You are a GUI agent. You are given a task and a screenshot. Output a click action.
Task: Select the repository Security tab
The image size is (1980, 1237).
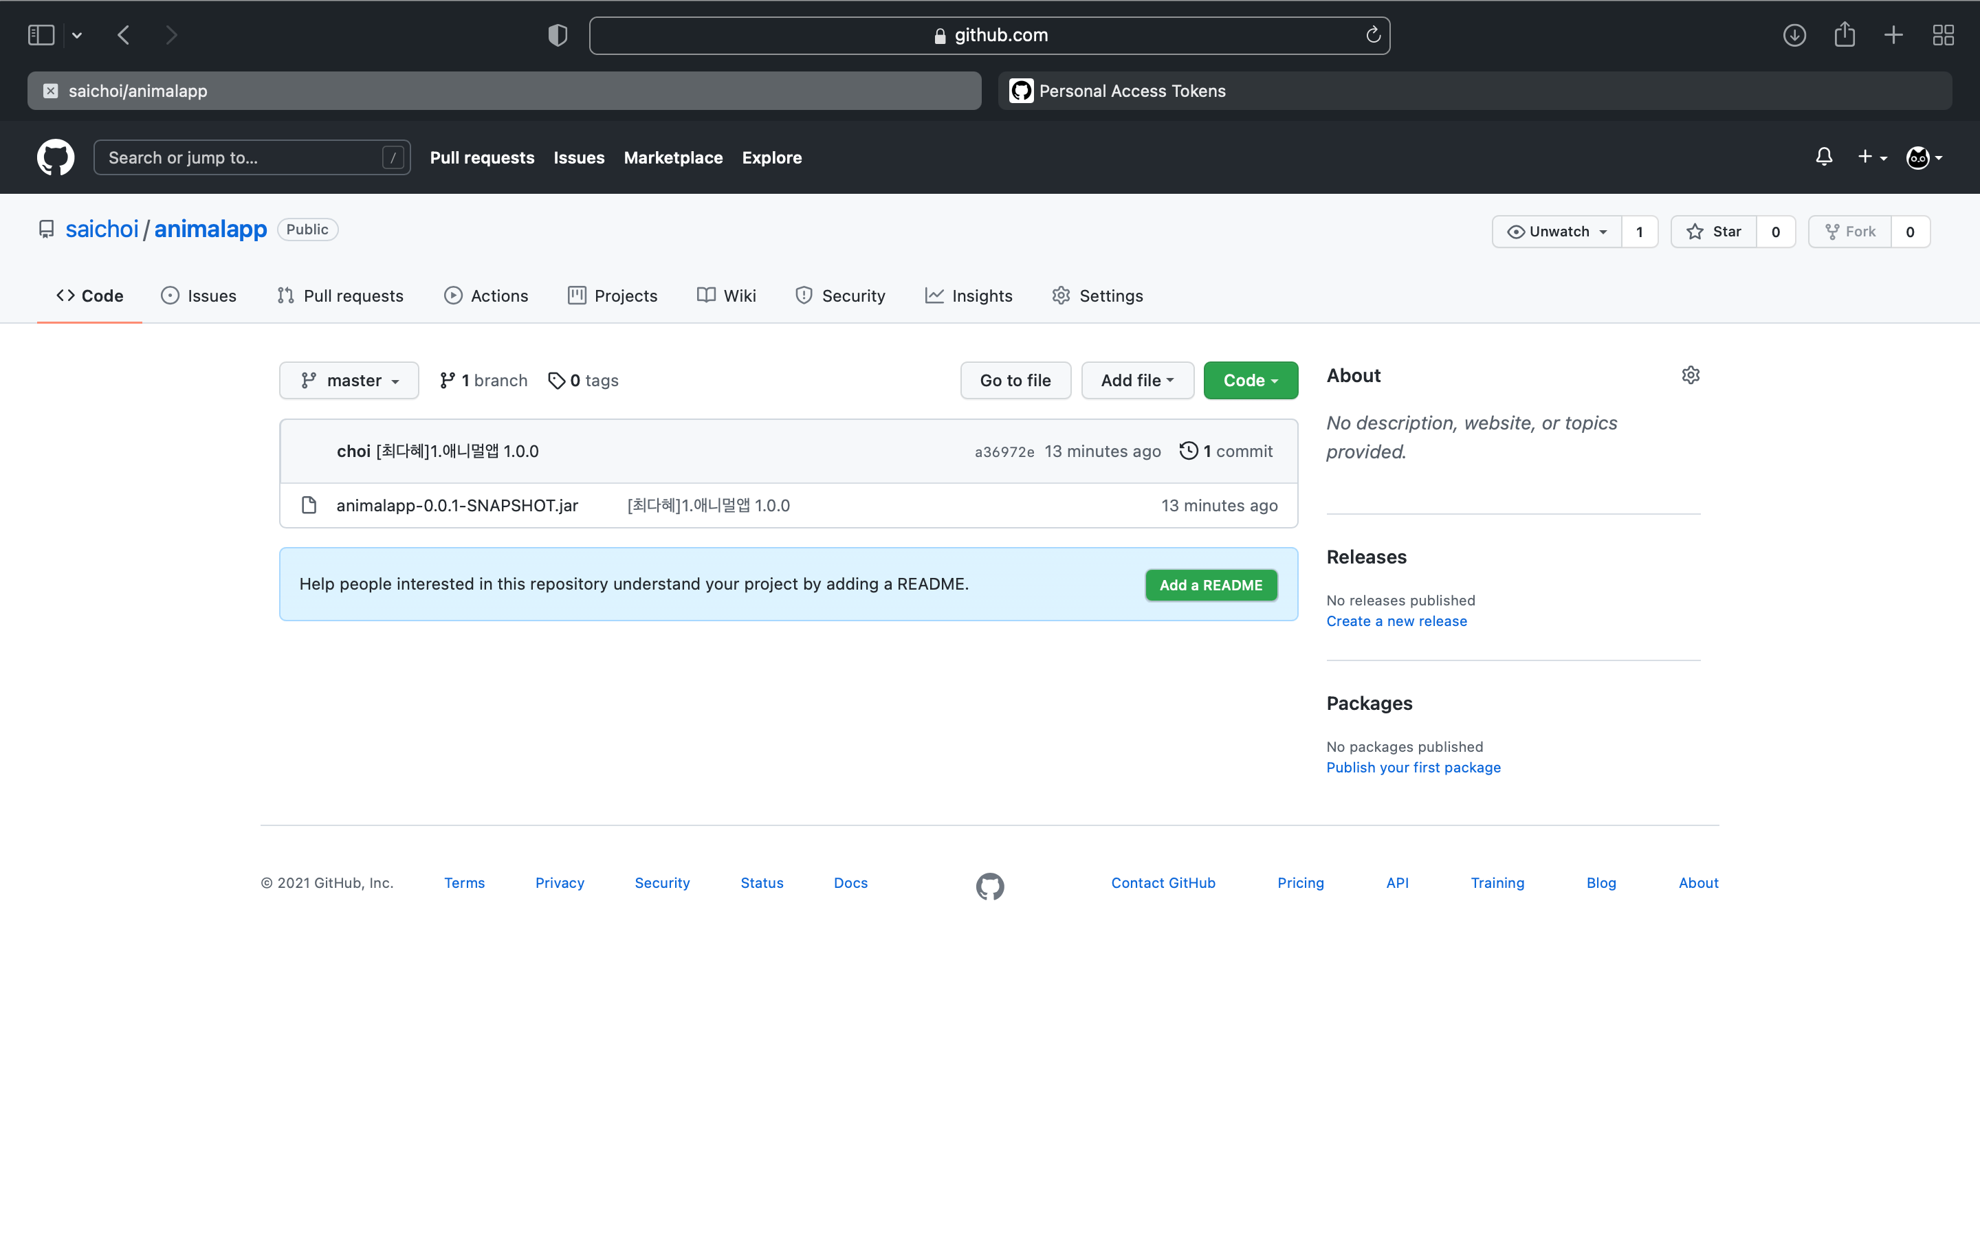[840, 296]
